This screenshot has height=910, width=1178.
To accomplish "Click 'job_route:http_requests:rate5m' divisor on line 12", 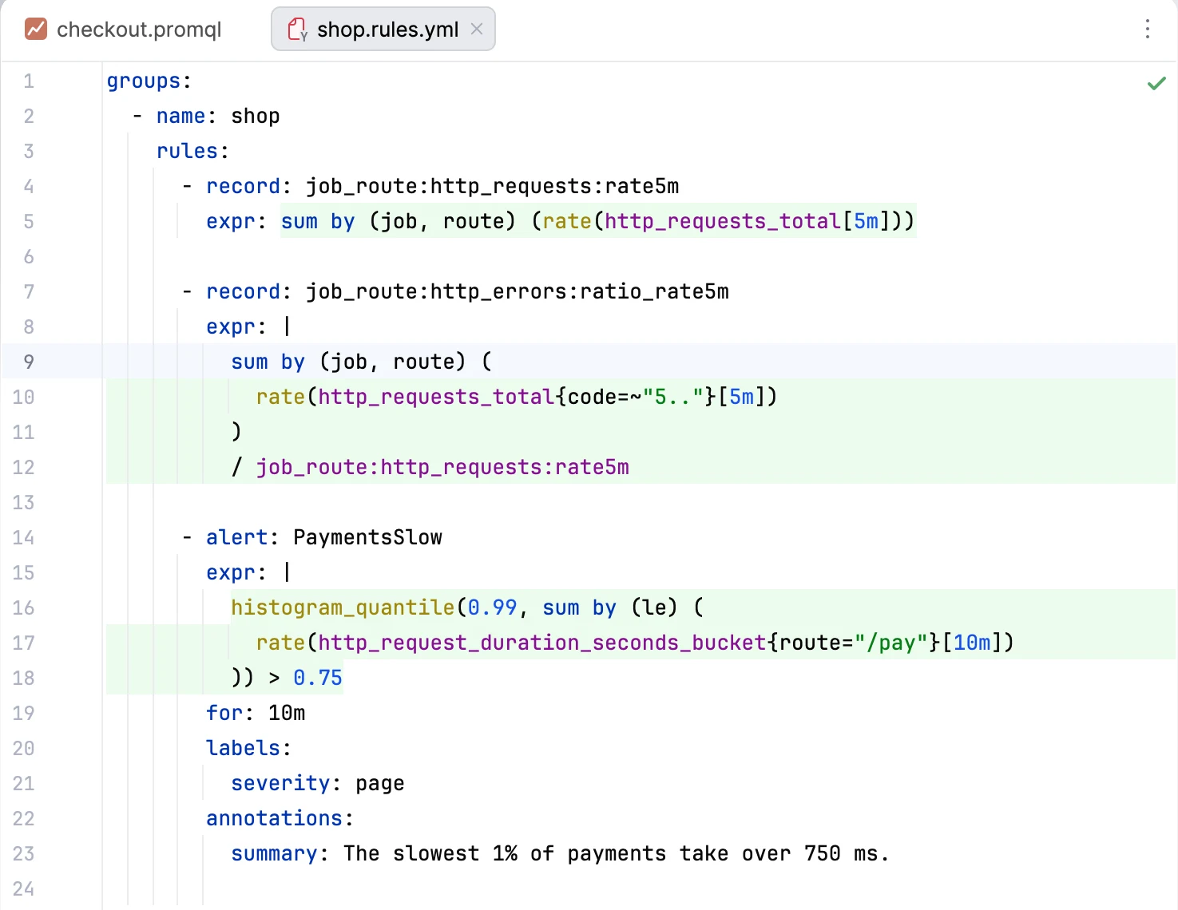I will click(442, 467).
